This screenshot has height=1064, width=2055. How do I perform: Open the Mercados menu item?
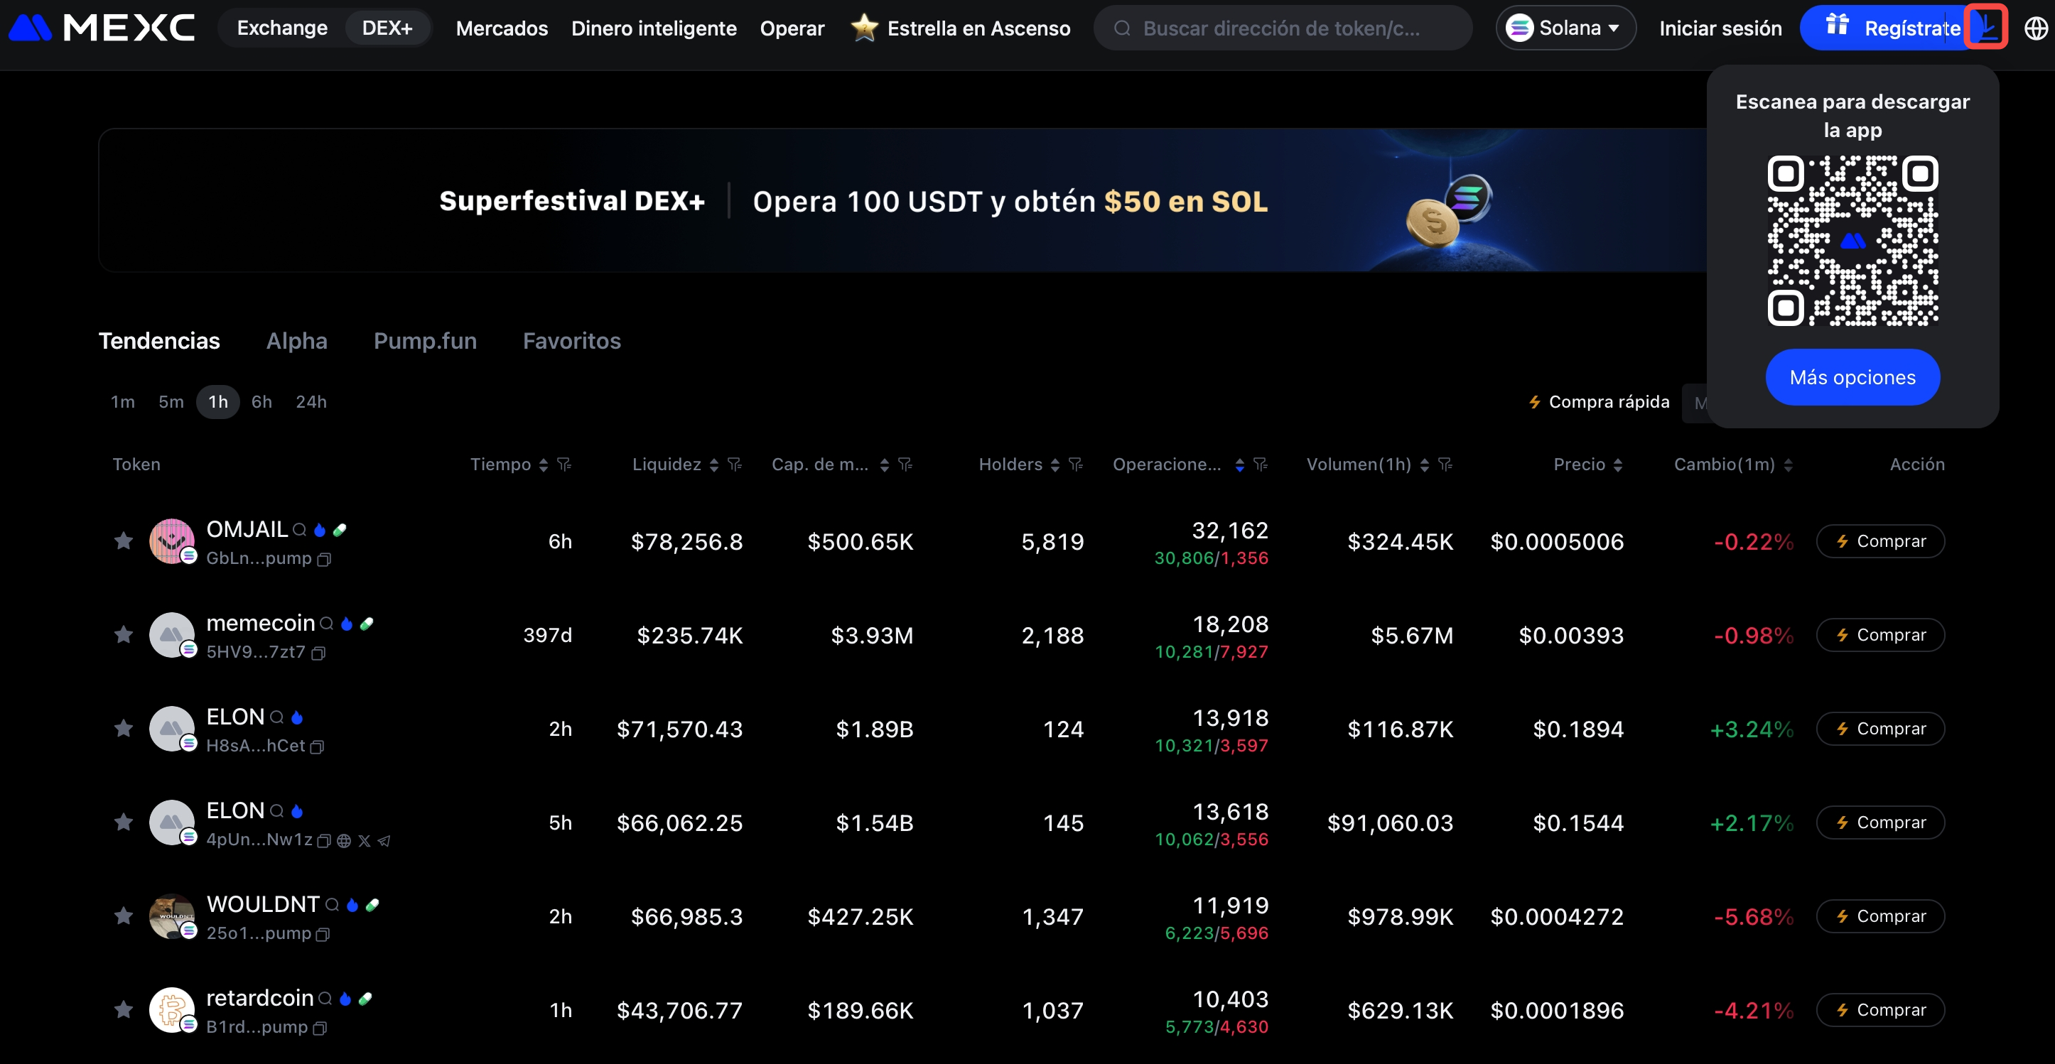click(502, 28)
